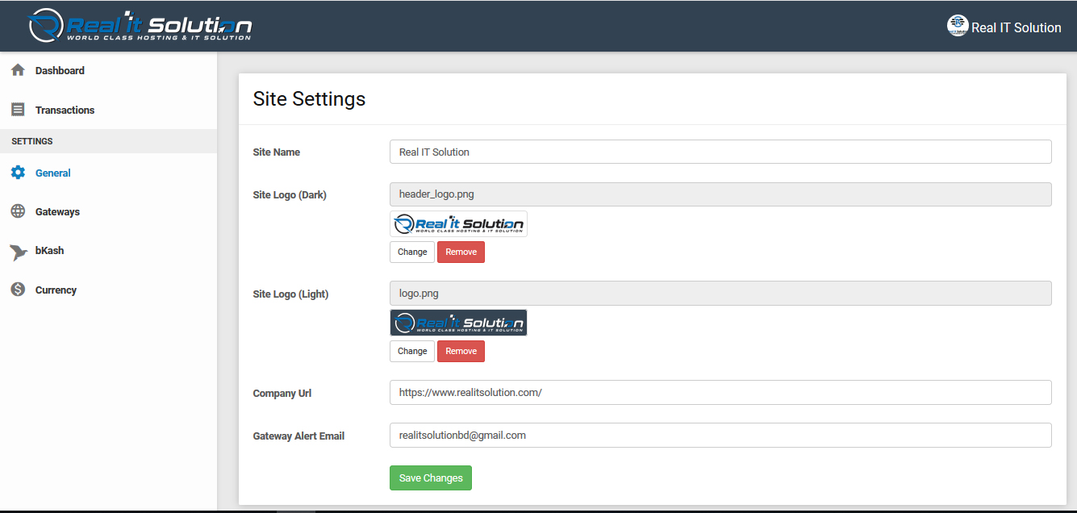Click the Gateways globe icon
The width and height of the screenshot is (1077, 513).
click(x=18, y=211)
